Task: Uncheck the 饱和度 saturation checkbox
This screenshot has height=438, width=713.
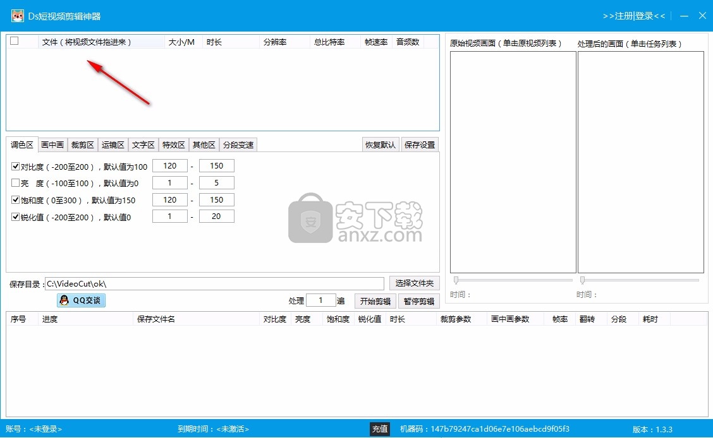Action: click(15, 199)
